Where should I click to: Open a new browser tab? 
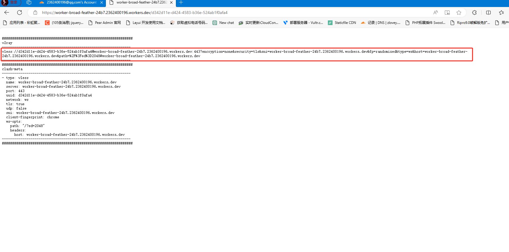[181, 3]
